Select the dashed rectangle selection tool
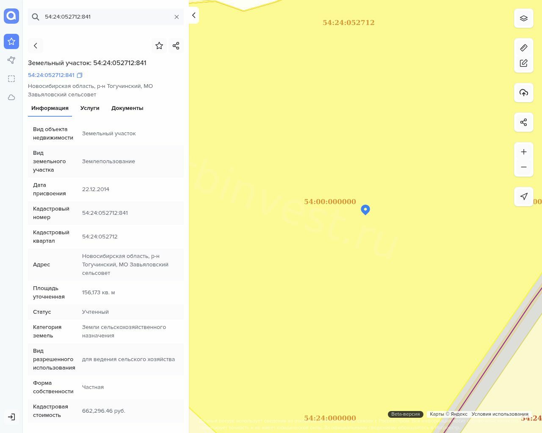 (11, 79)
